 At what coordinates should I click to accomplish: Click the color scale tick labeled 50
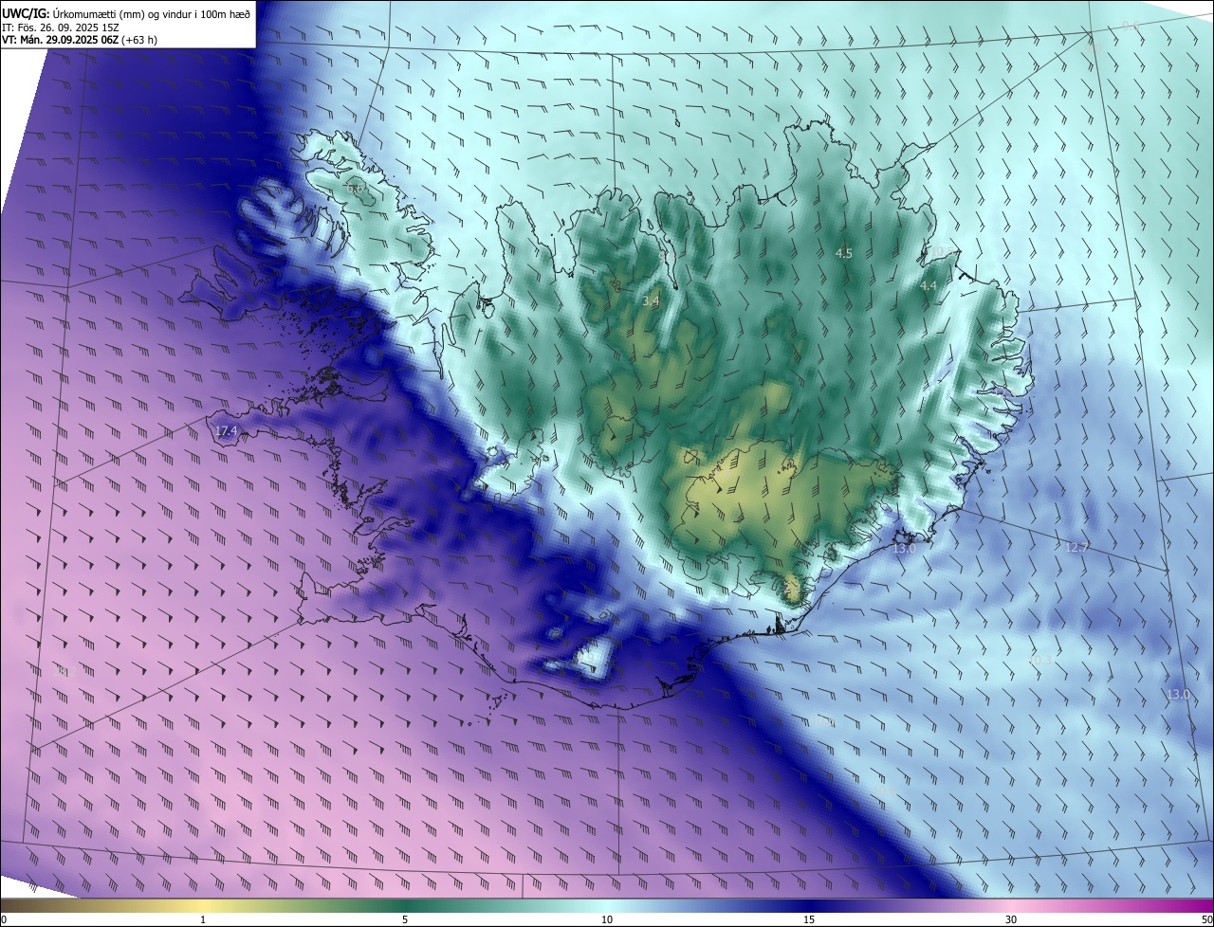click(1206, 919)
